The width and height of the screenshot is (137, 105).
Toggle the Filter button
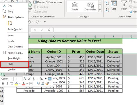pyautogui.click(x=124, y=5)
